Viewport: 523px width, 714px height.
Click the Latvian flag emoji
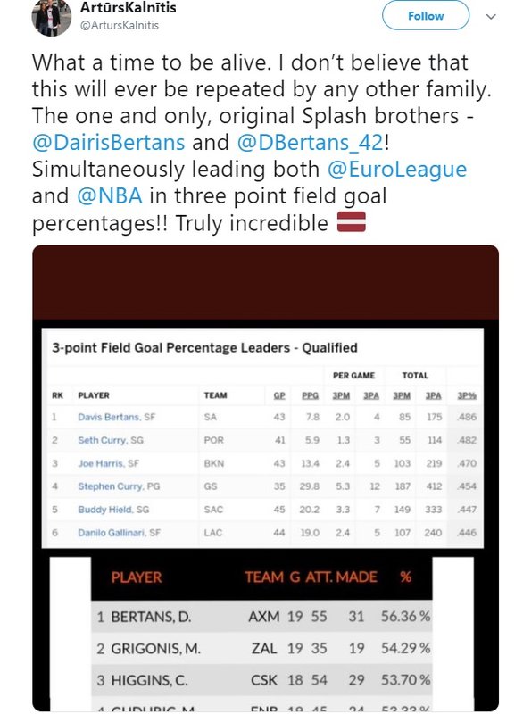click(x=352, y=222)
